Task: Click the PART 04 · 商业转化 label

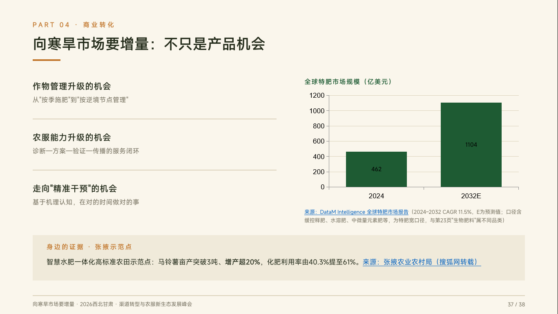Action: pyautogui.click(x=74, y=25)
